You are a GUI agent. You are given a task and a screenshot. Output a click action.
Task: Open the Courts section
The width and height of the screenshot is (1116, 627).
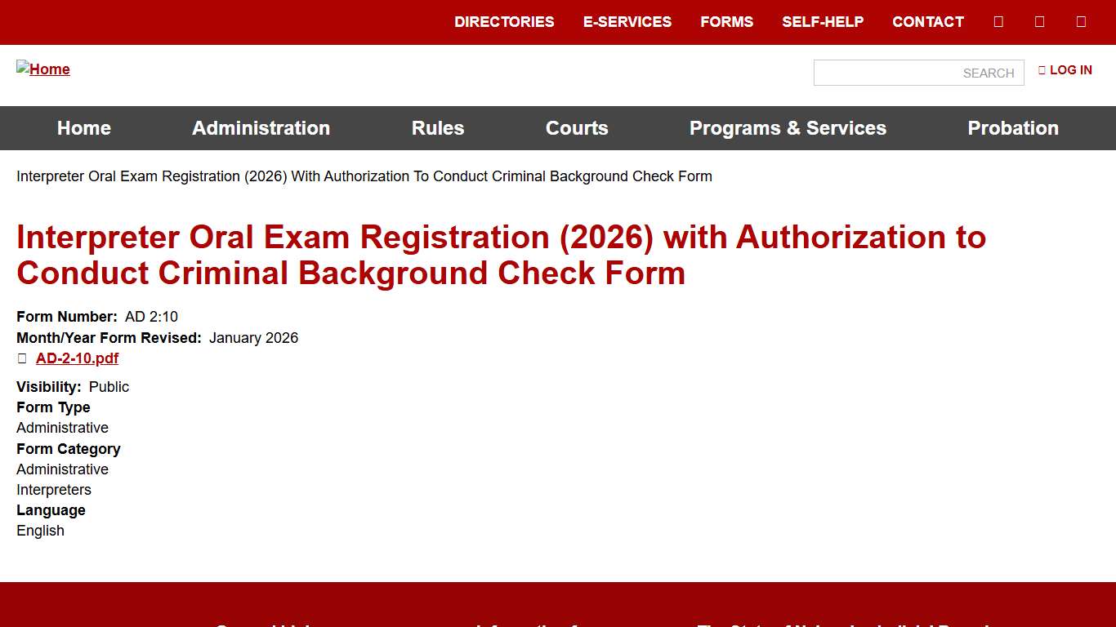click(577, 128)
